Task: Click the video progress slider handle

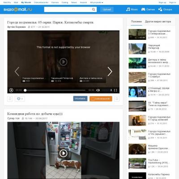Action: [x=25, y=90]
